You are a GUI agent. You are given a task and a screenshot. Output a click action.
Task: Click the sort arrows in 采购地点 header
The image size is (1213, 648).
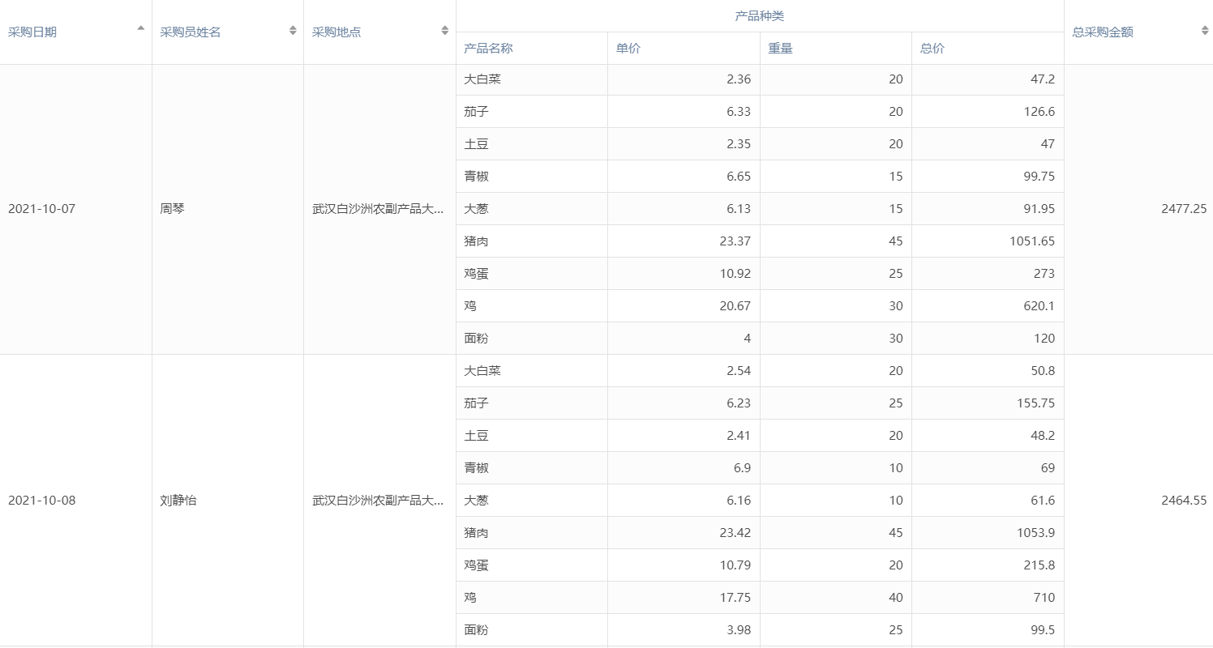444,31
